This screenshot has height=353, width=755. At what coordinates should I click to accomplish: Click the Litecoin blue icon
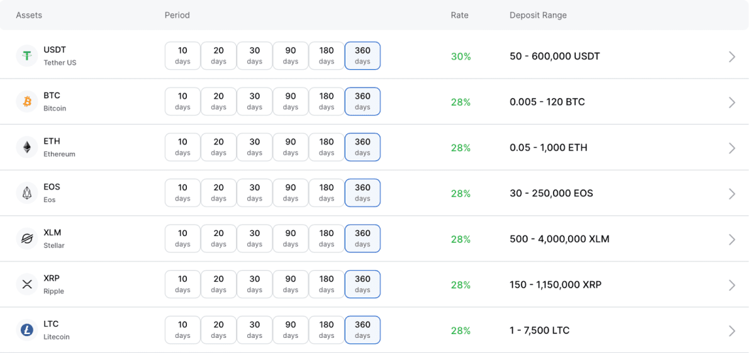coord(27,330)
